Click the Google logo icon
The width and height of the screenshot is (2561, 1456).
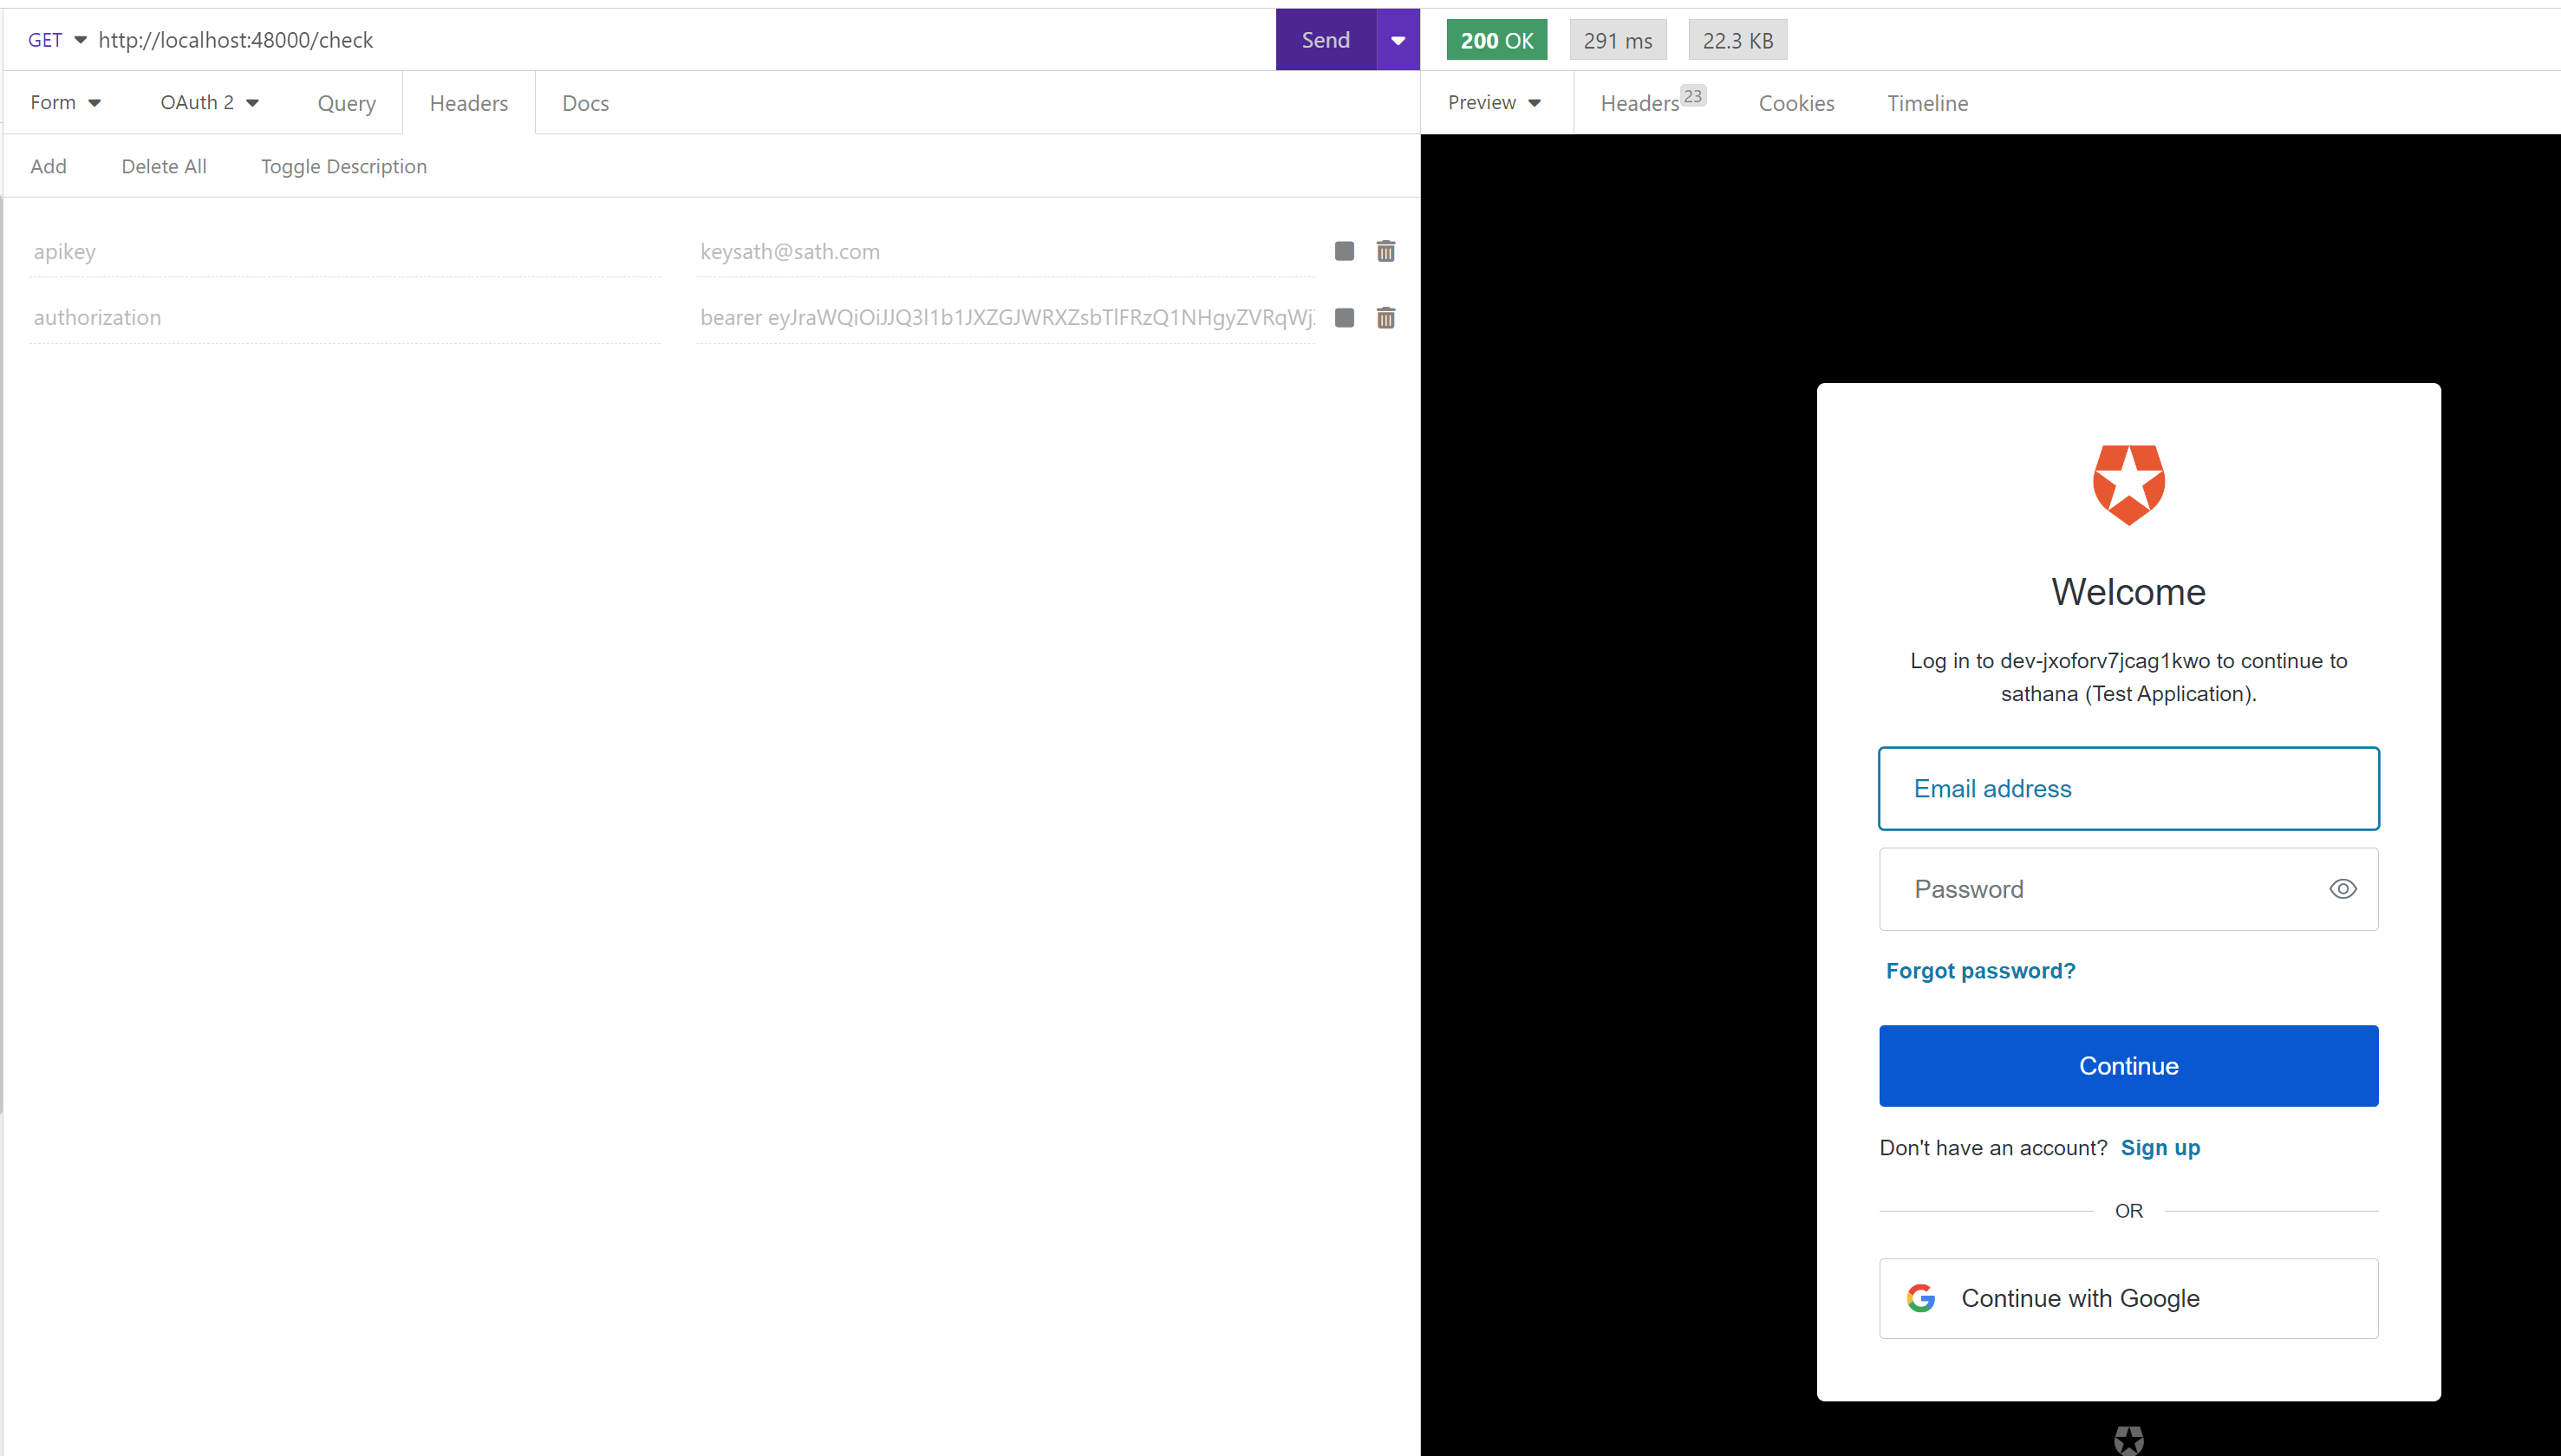(x=1920, y=1298)
